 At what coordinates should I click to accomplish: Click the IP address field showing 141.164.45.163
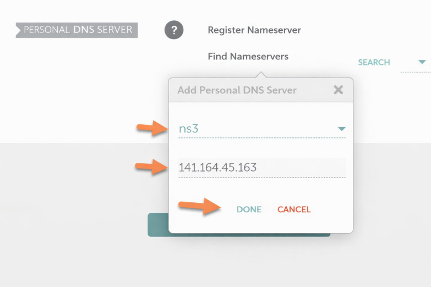click(261, 168)
